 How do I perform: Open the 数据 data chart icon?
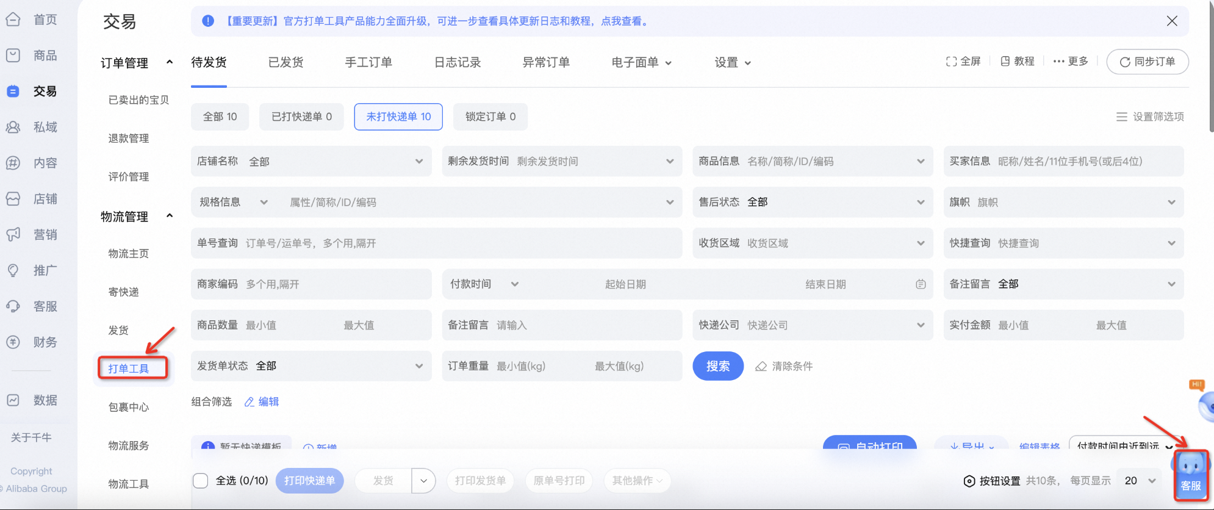[13, 400]
